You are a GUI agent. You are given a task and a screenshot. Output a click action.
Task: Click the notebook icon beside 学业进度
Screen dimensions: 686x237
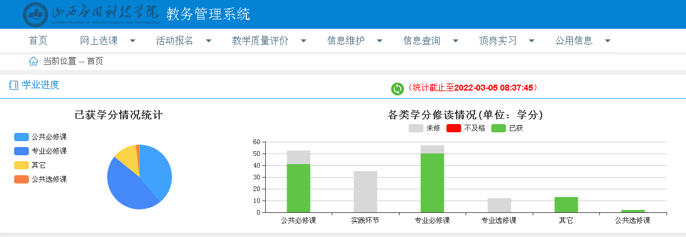pyautogui.click(x=14, y=85)
